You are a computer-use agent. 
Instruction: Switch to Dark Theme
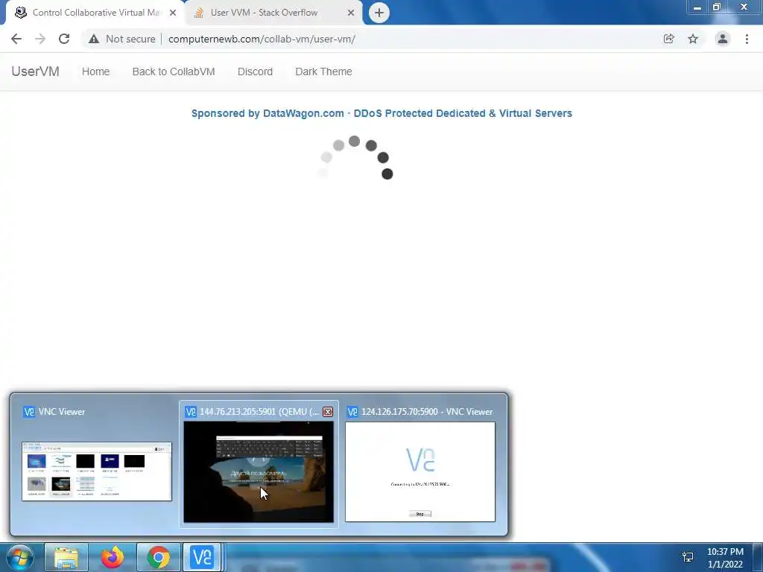click(323, 71)
